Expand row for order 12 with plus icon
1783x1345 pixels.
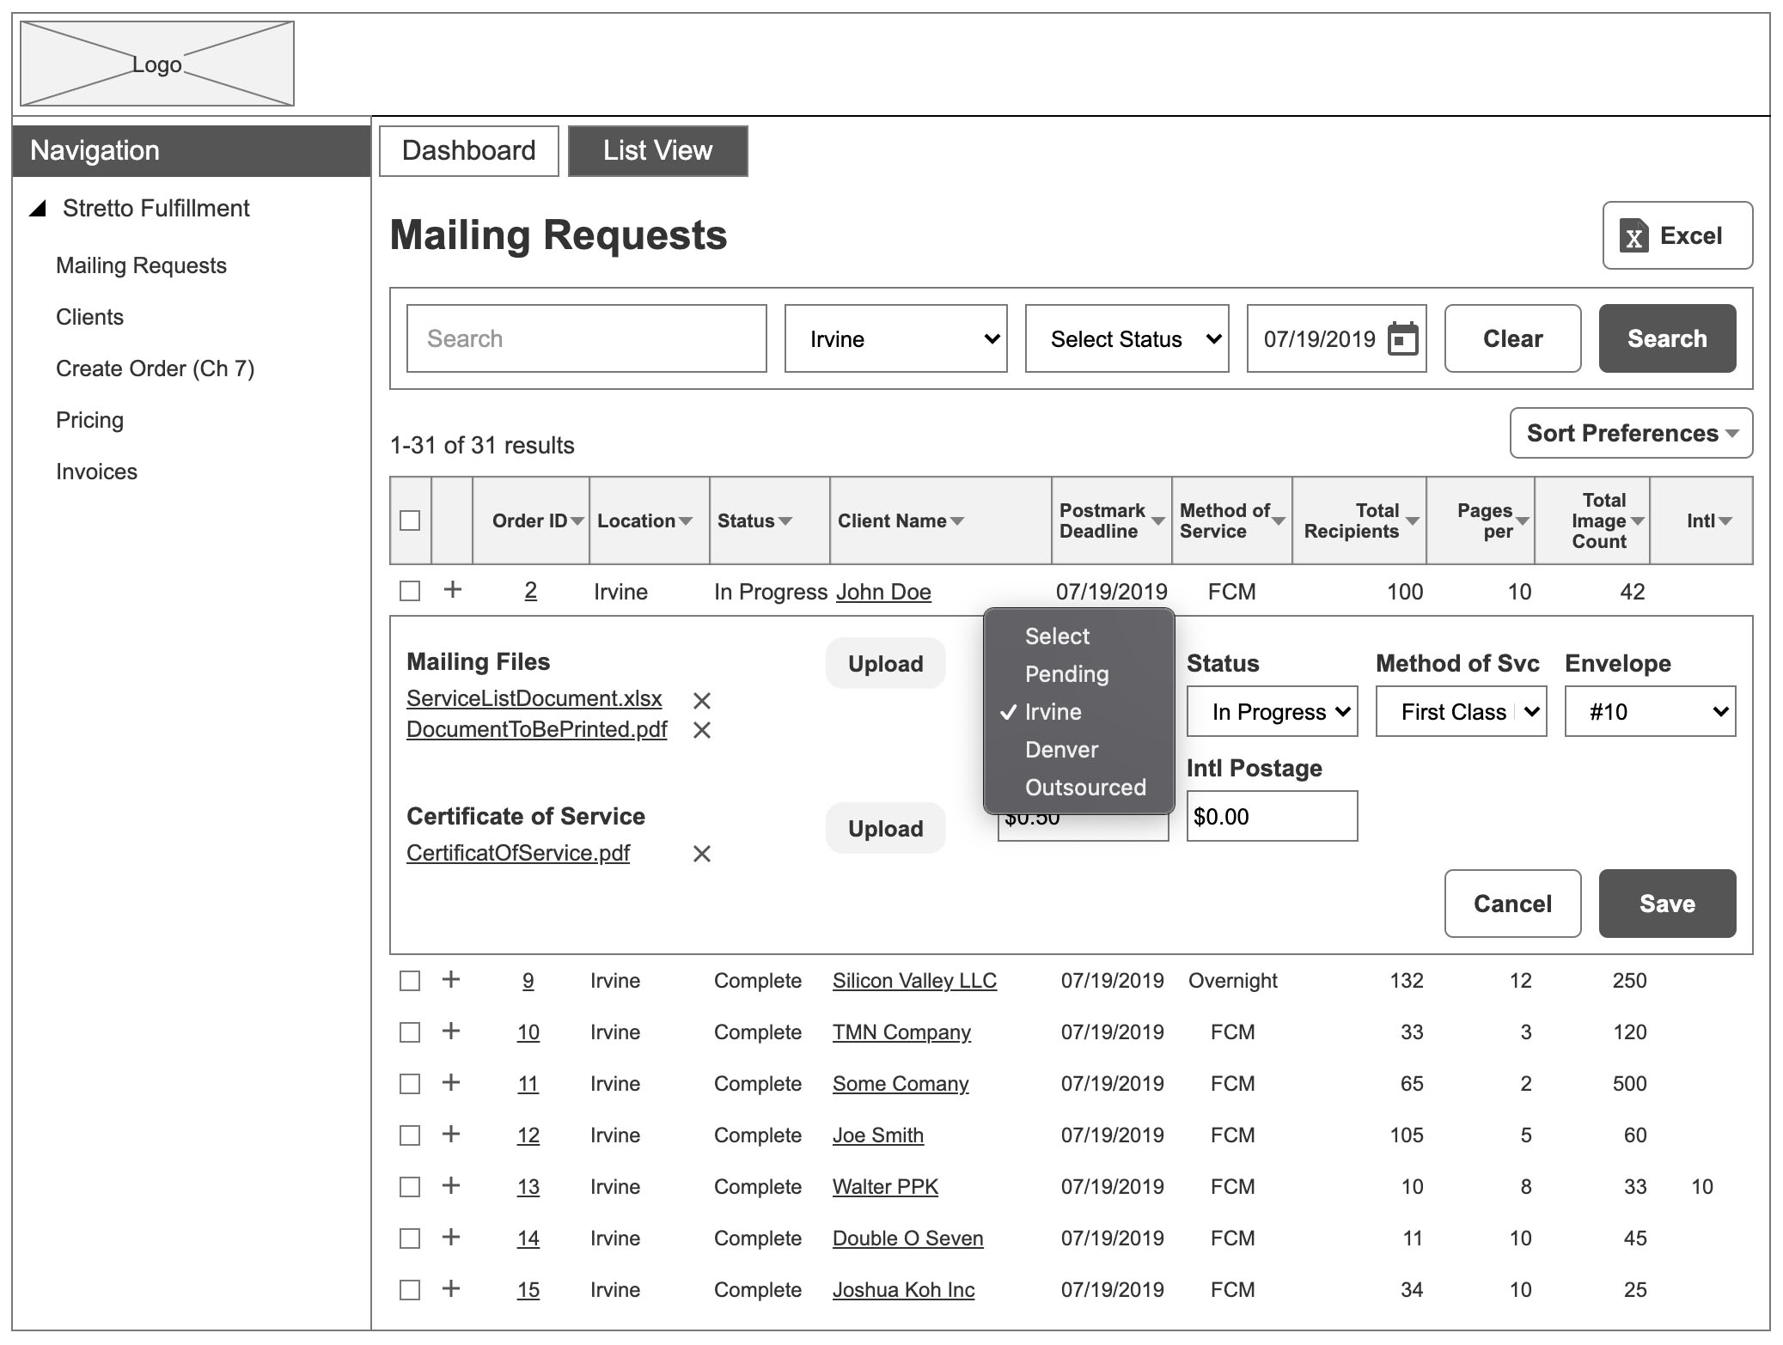[450, 1135]
